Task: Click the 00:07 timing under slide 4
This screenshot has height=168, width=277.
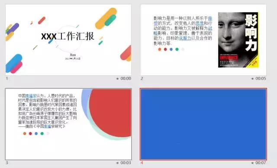Action: pyautogui.click(x=261, y=163)
